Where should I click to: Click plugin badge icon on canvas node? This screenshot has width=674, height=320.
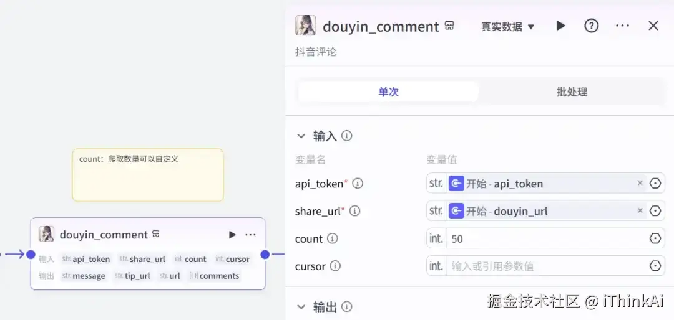[x=156, y=234]
